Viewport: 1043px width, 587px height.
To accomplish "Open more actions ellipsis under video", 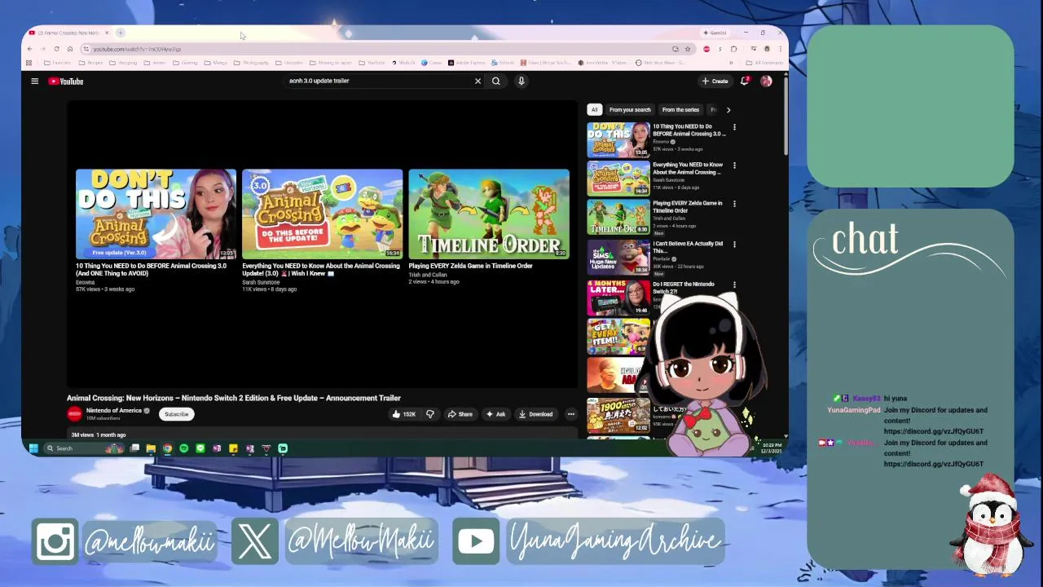I will pos(571,414).
